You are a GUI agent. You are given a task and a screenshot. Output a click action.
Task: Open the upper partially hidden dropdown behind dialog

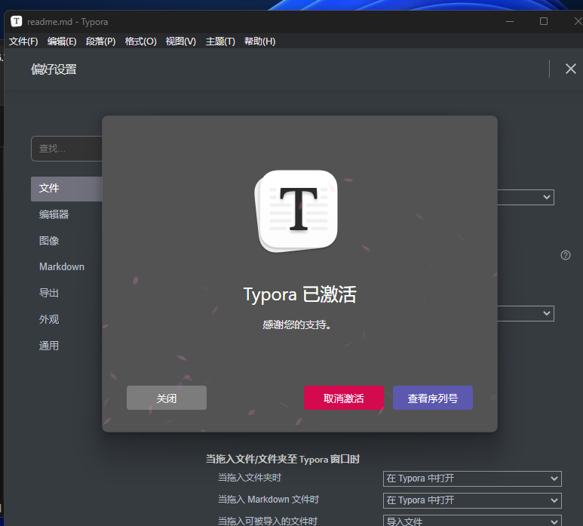(x=526, y=197)
